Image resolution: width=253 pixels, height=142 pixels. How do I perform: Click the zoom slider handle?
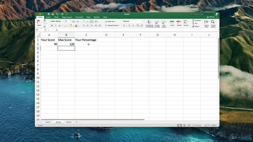[202, 125]
